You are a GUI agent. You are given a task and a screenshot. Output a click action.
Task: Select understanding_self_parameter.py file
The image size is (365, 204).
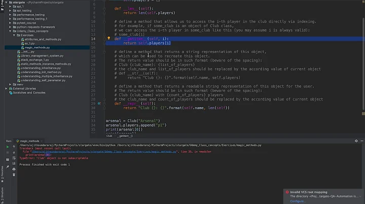[x=43, y=80]
